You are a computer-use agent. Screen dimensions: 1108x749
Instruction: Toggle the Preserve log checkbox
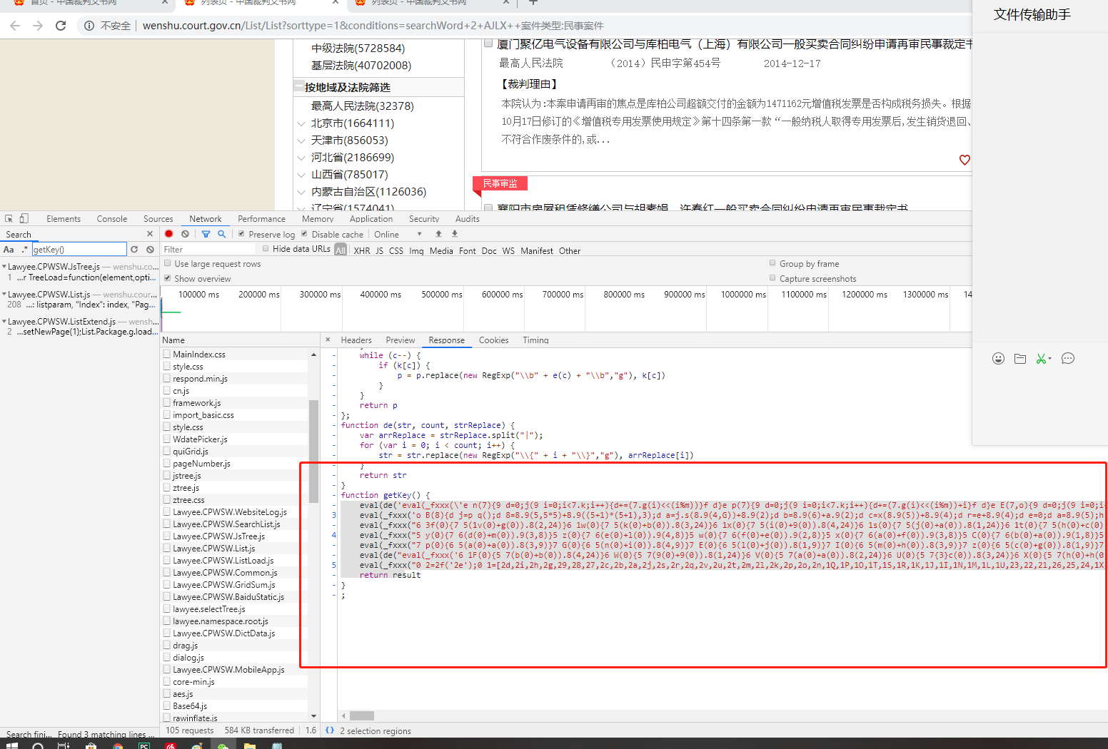(241, 234)
